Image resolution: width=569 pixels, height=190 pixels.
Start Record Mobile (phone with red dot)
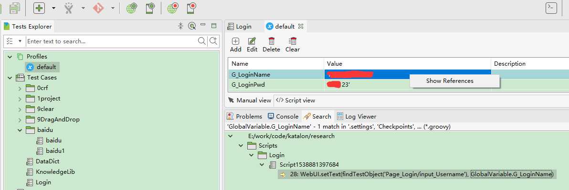(x=191, y=8)
